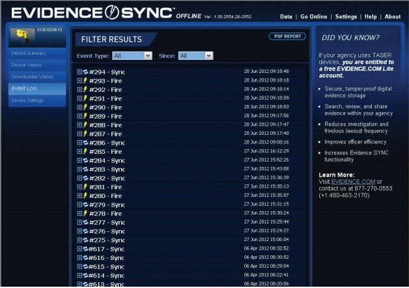Image resolution: width=409 pixels, height=288 pixels.
Task: Expand event #294 Sync details
Action: pyautogui.click(x=79, y=72)
